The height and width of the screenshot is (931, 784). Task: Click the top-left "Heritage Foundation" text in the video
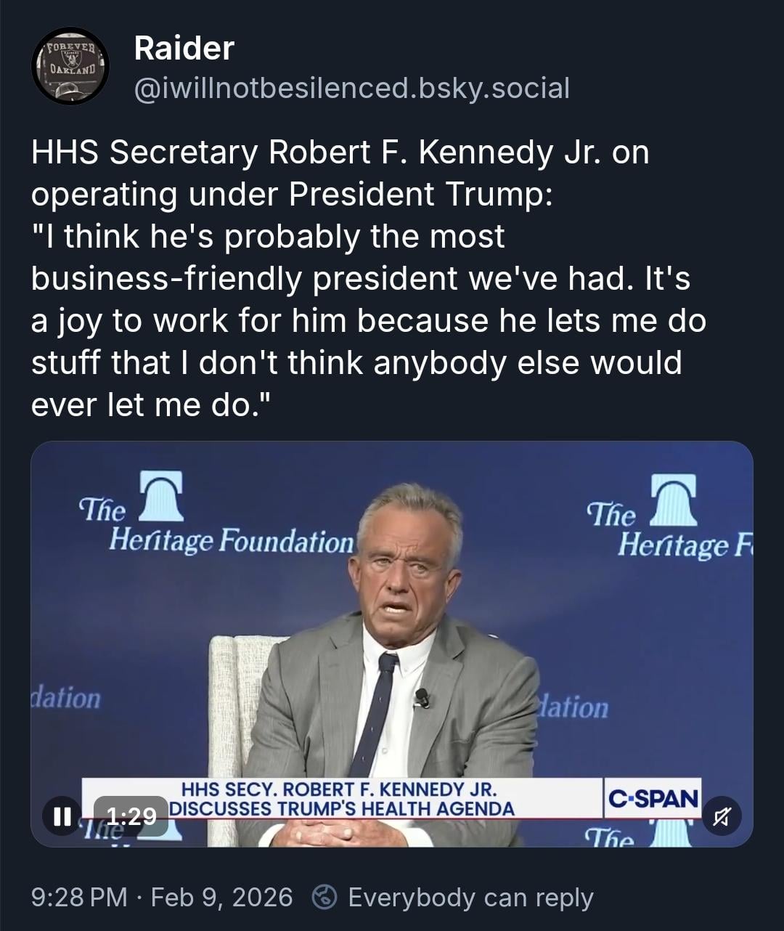coord(230,540)
